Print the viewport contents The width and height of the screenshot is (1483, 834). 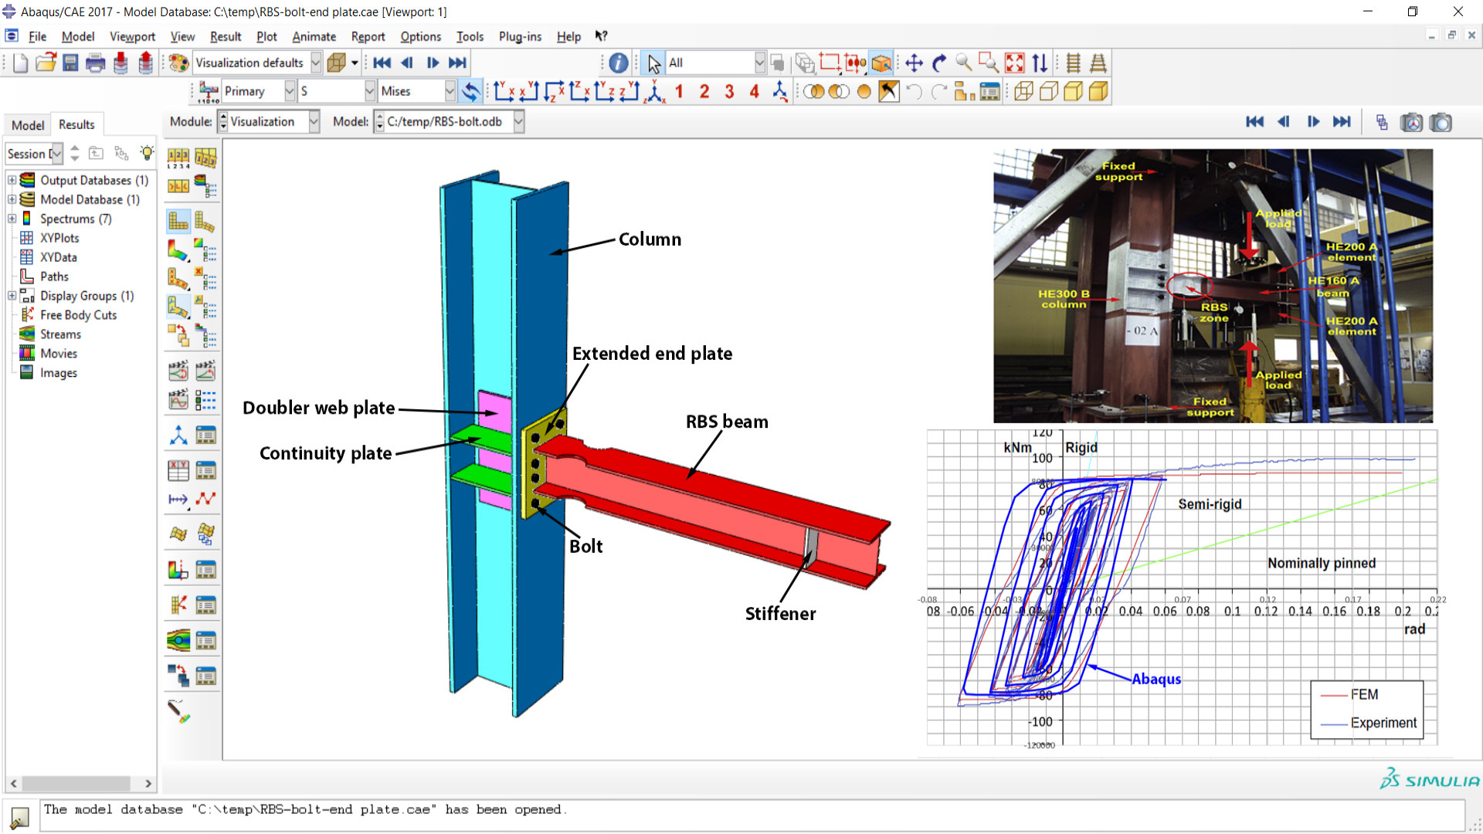point(96,63)
